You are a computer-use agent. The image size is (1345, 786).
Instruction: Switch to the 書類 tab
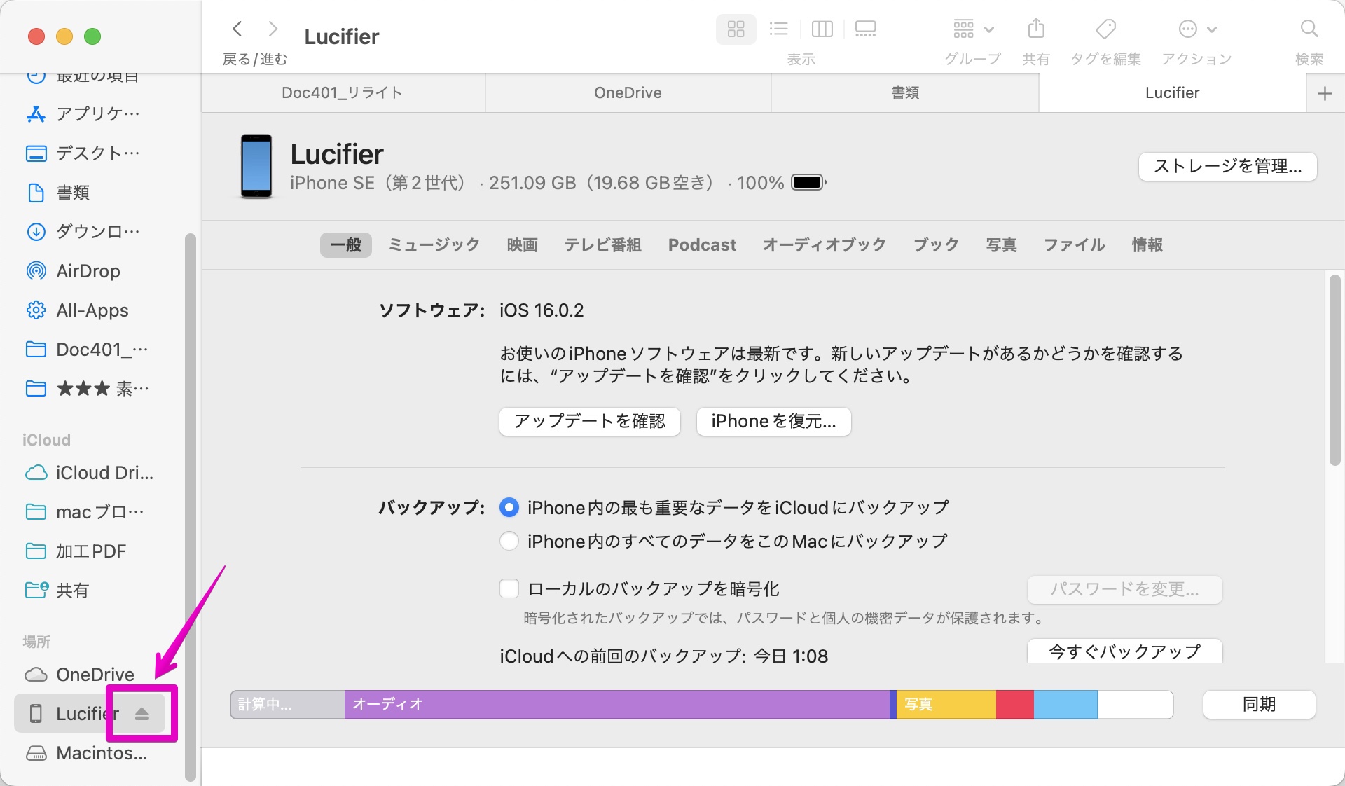[x=905, y=93]
